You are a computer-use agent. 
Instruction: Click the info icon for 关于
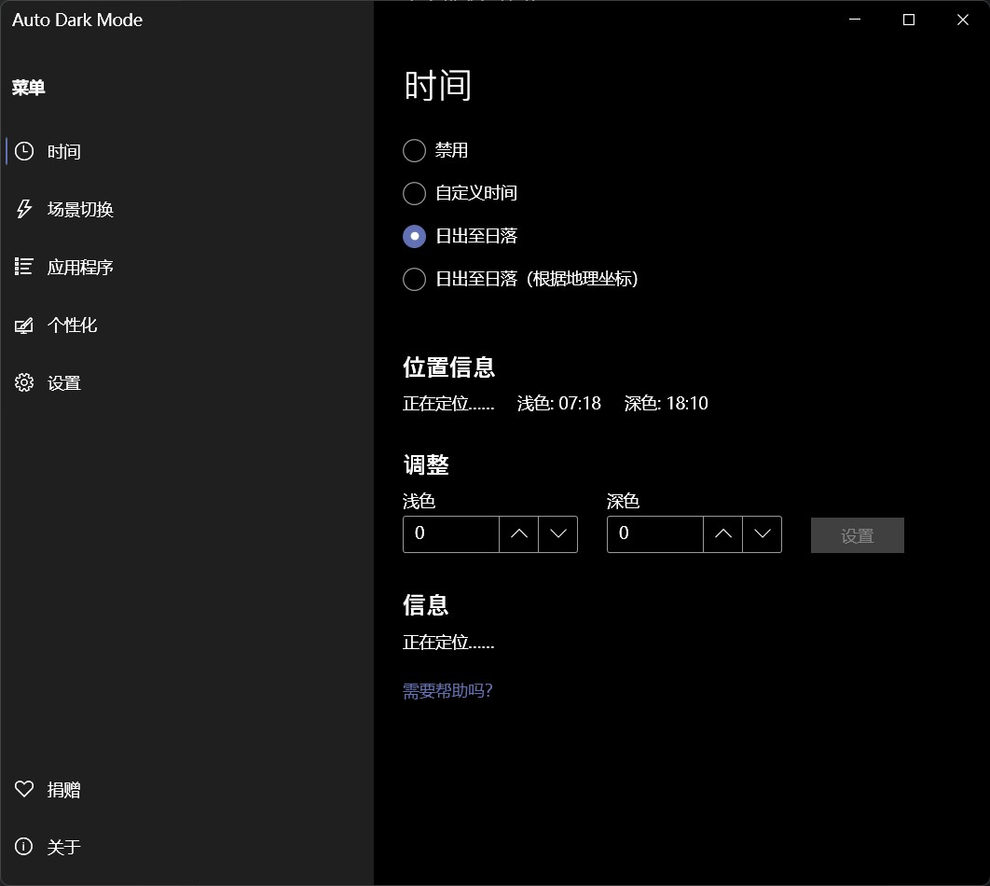pos(24,847)
